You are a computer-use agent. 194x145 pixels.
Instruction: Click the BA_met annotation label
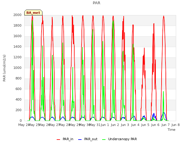click(x=33, y=13)
